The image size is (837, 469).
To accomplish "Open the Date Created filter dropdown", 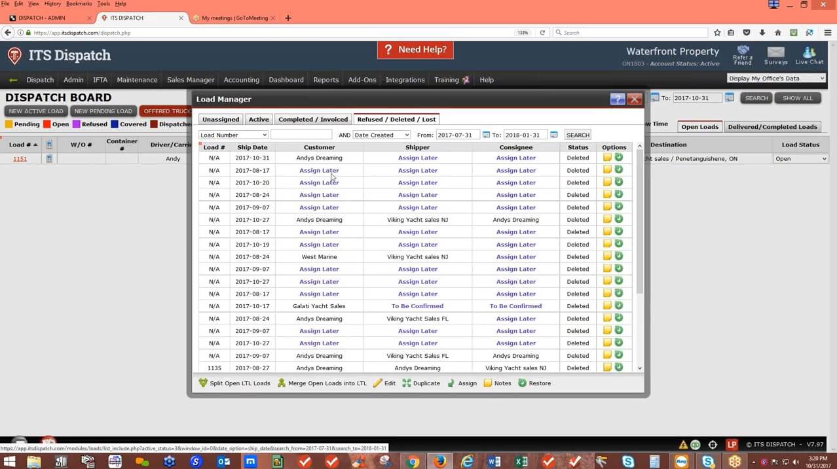I will (382, 135).
